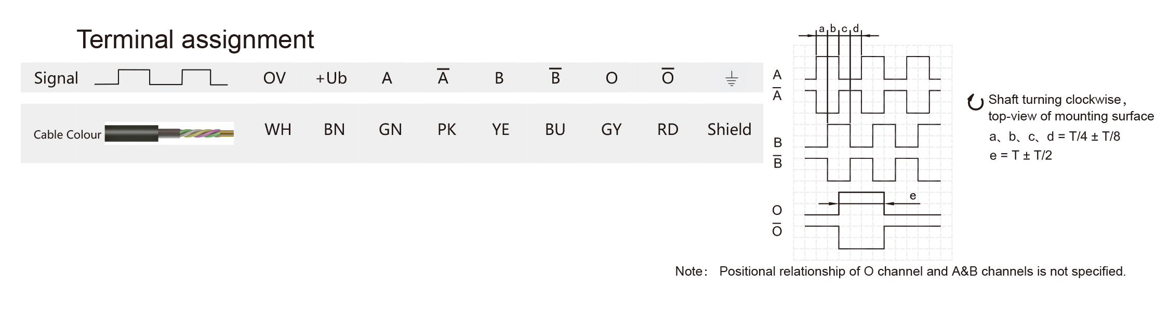This screenshot has height=313, width=1169.
Task: Click the ground earth symbol
Action: 731,79
